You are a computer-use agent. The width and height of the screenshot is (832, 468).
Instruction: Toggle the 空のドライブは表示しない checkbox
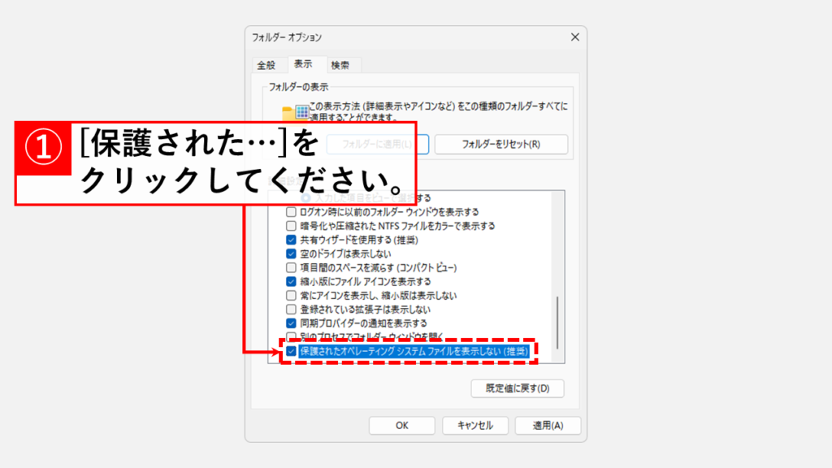click(292, 253)
